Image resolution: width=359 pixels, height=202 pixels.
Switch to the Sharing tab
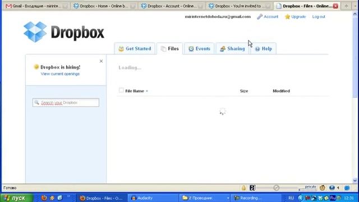click(x=232, y=49)
